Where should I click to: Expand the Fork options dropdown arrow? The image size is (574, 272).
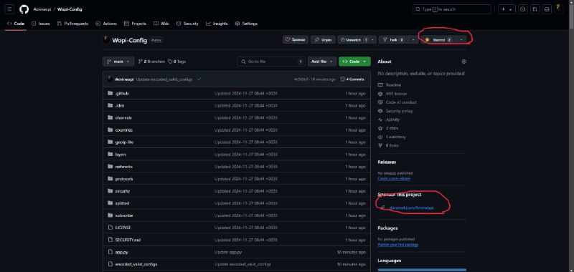(x=414, y=40)
